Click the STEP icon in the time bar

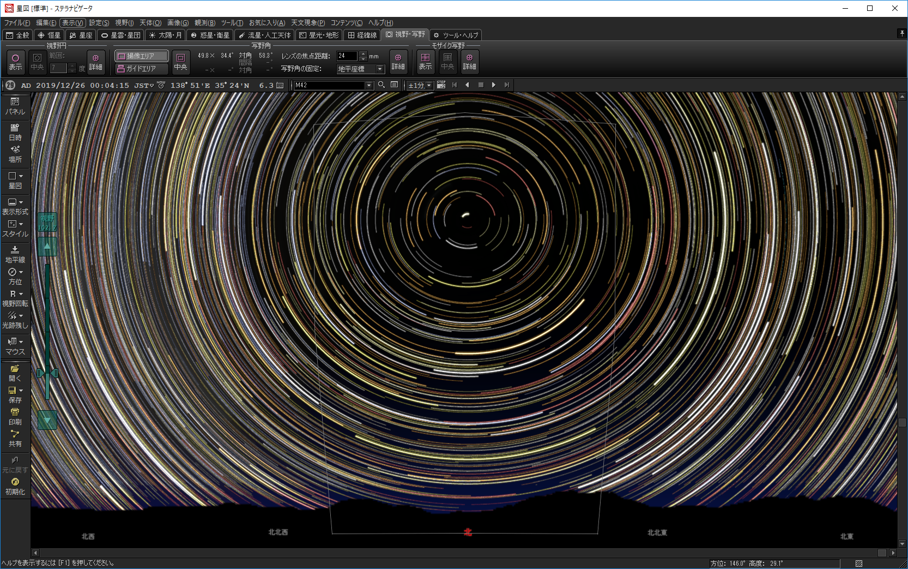[441, 85]
